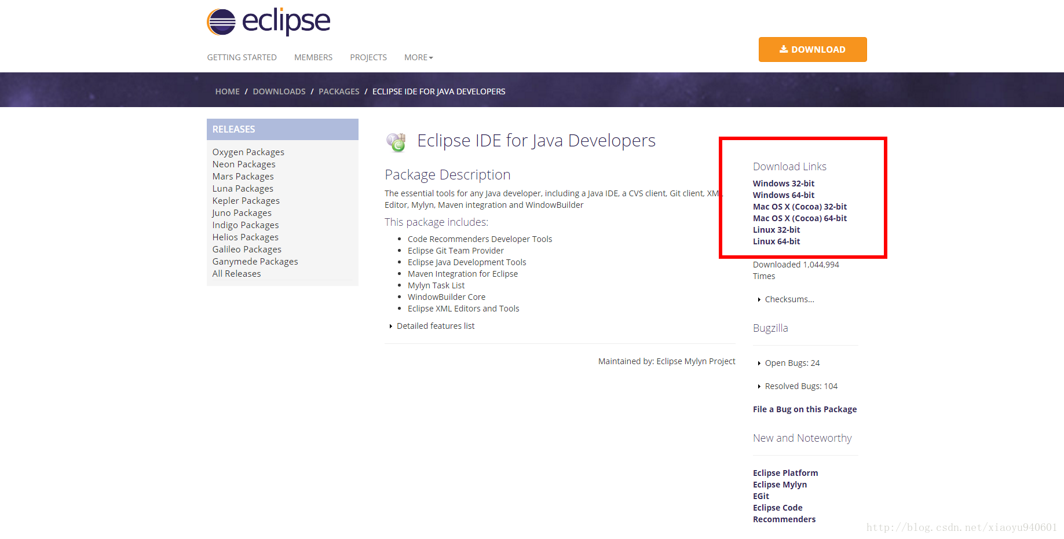
Task: Download Windows 64-bit package
Action: (784, 195)
